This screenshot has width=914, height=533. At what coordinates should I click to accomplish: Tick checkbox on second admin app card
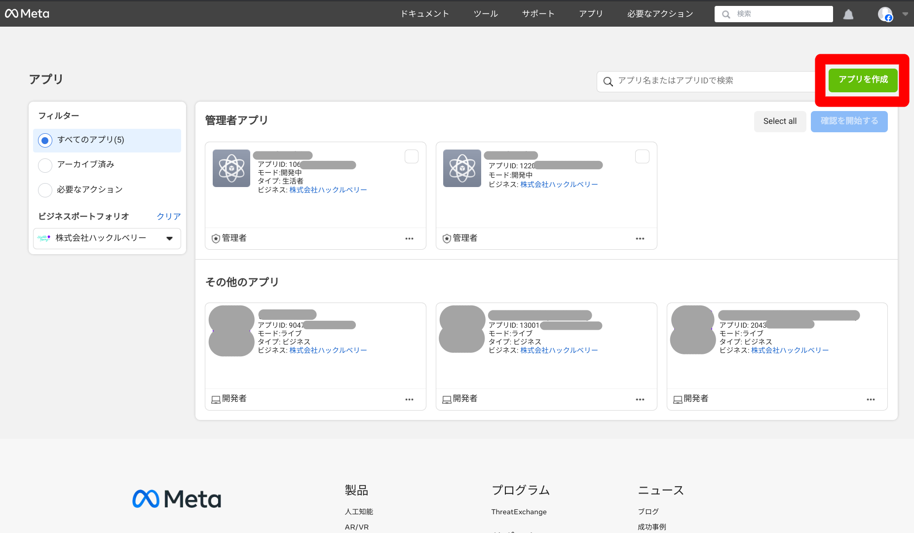pos(642,156)
